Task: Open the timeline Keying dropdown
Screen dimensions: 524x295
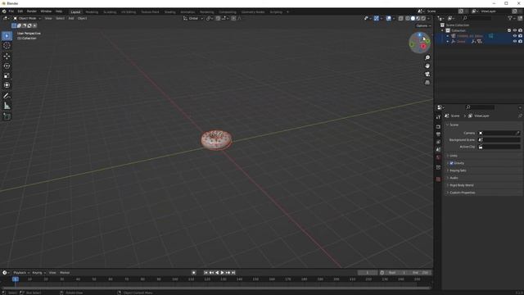Action: (38, 273)
